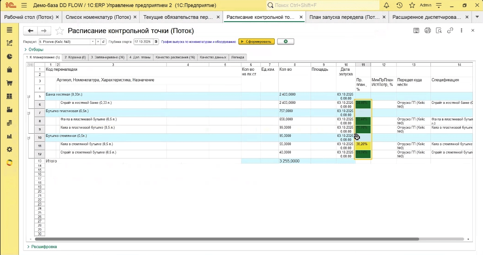
Task: Click the save to file icon
Action: 416,31
